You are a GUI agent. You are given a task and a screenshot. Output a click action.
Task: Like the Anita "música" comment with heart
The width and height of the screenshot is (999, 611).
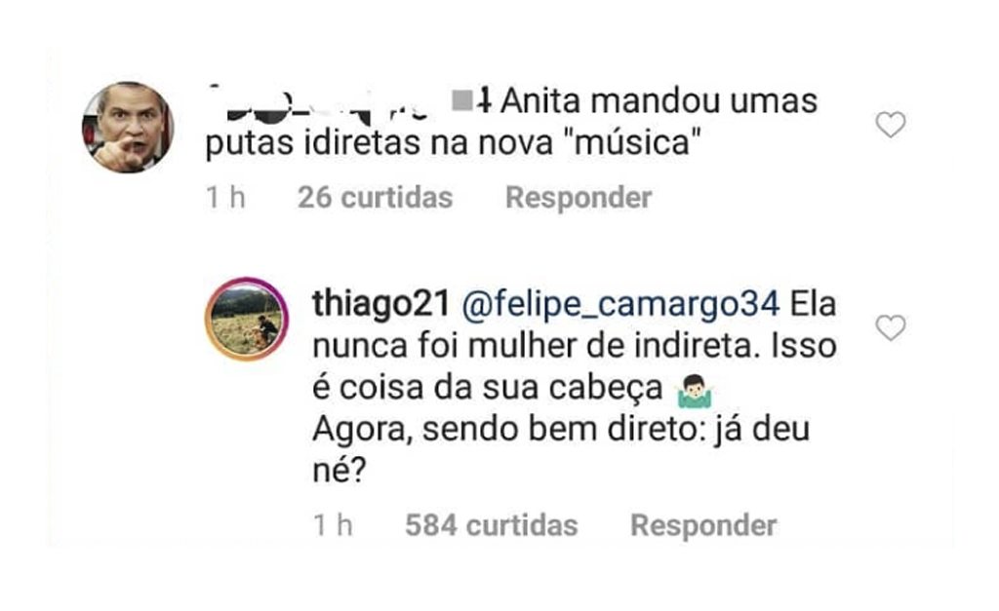(890, 125)
